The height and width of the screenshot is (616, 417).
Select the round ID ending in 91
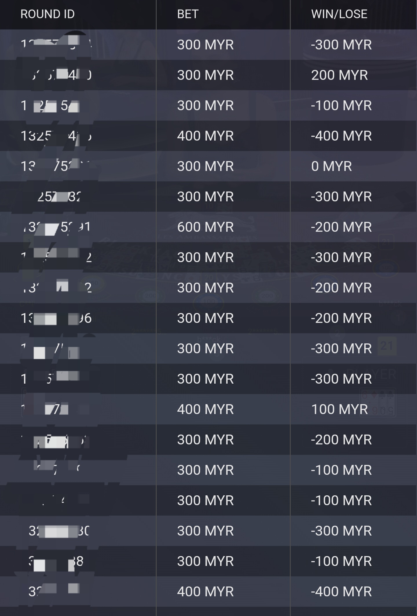[56, 227]
